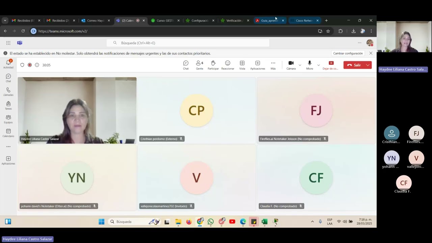The width and height of the screenshot is (432, 243).
Task: Open the Reaccionar emoji menu
Action: [228, 65]
